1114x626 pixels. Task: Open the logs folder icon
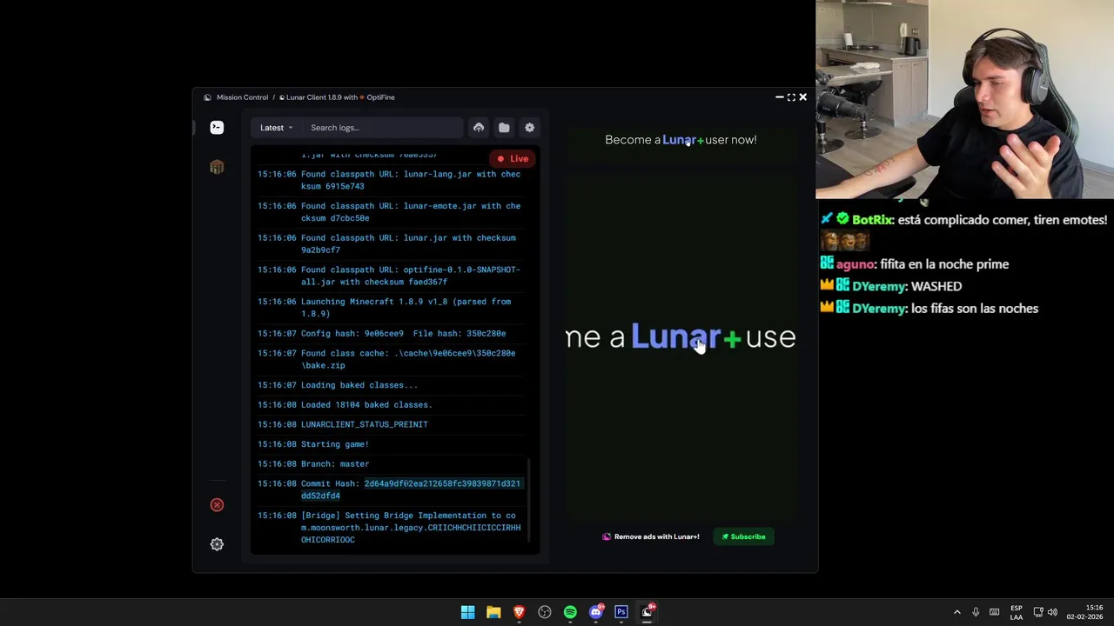(x=504, y=128)
